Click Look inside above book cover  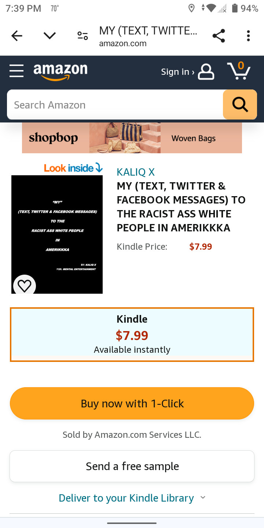pyautogui.click(x=73, y=168)
